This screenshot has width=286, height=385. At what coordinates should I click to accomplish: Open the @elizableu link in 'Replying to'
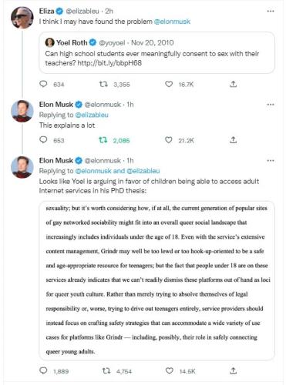pos(92,115)
